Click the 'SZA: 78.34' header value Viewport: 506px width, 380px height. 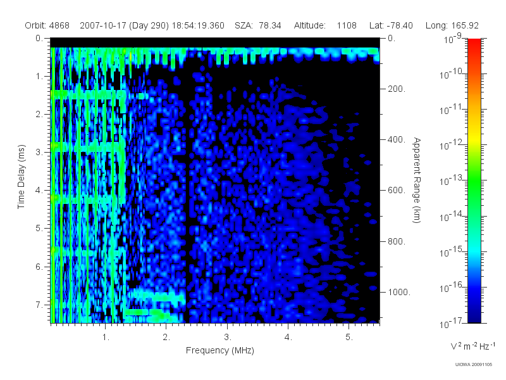pyautogui.click(x=258, y=25)
